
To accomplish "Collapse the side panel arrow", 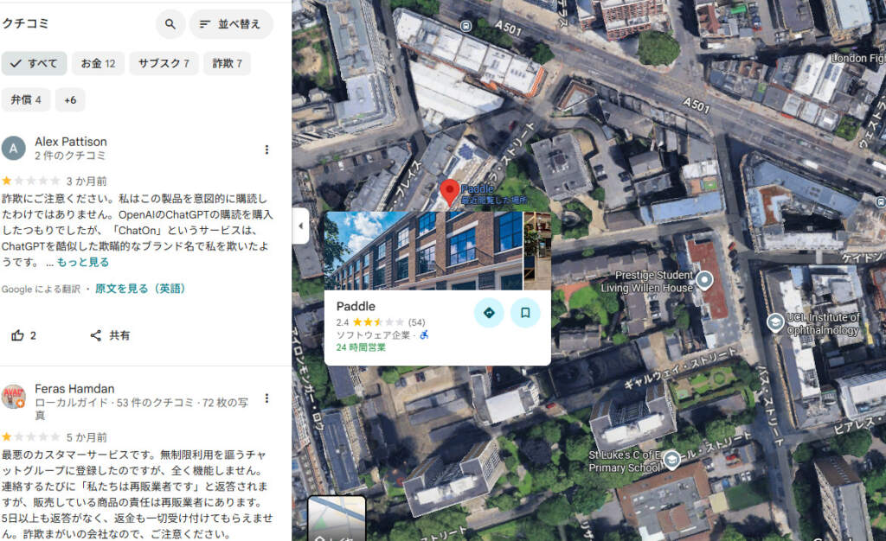I will (300, 226).
